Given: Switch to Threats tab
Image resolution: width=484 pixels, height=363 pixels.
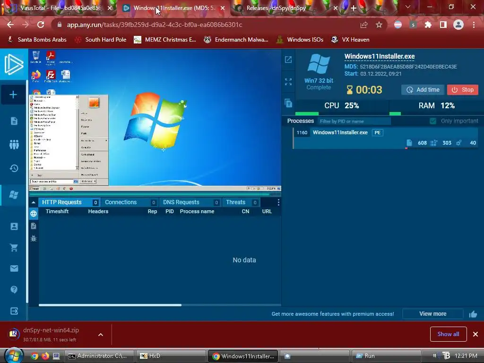Looking at the screenshot, I should click(x=242, y=202).
